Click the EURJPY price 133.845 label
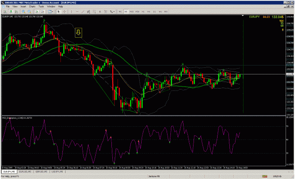 tap(278, 17)
